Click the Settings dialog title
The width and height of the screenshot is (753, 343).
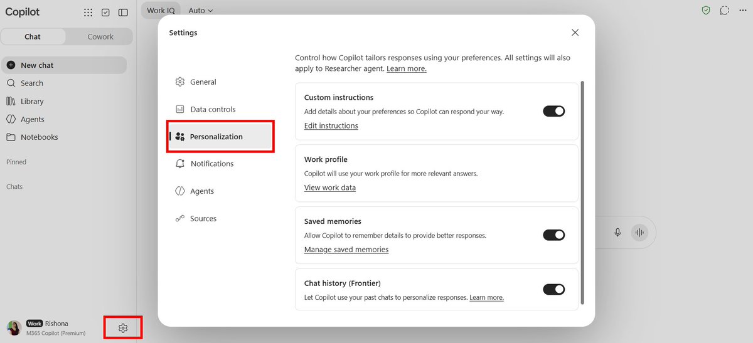tap(183, 33)
